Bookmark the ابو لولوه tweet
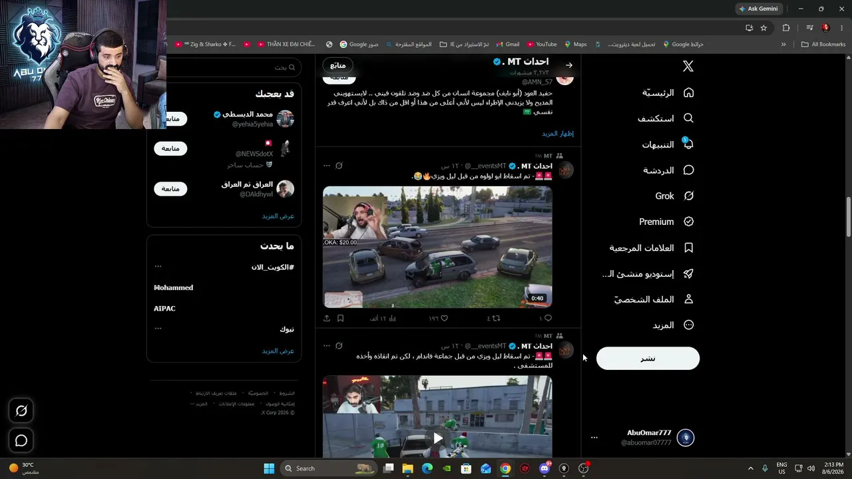 (x=340, y=319)
